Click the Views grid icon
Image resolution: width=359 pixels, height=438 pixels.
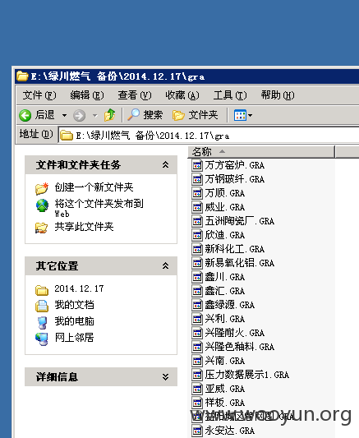tap(240, 115)
